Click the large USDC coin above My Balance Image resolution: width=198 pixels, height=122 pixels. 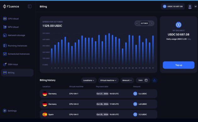[x=179, y=25]
